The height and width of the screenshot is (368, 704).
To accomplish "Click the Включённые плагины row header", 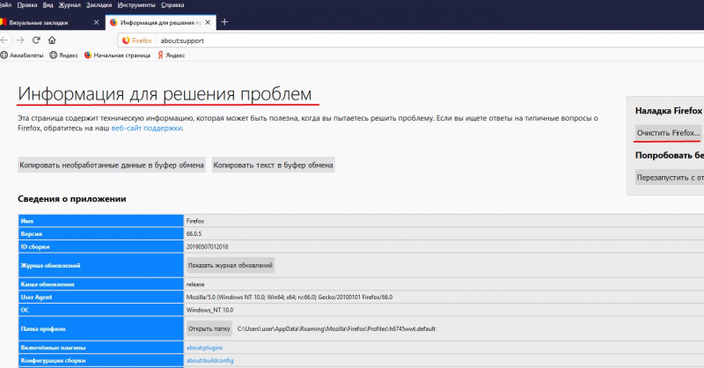I will [101, 348].
